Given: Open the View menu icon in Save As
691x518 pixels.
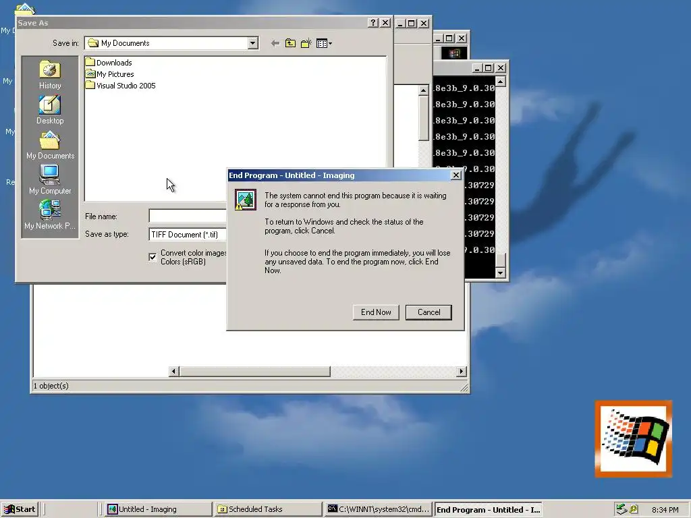Looking at the screenshot, I should click(x=324, y=43).
